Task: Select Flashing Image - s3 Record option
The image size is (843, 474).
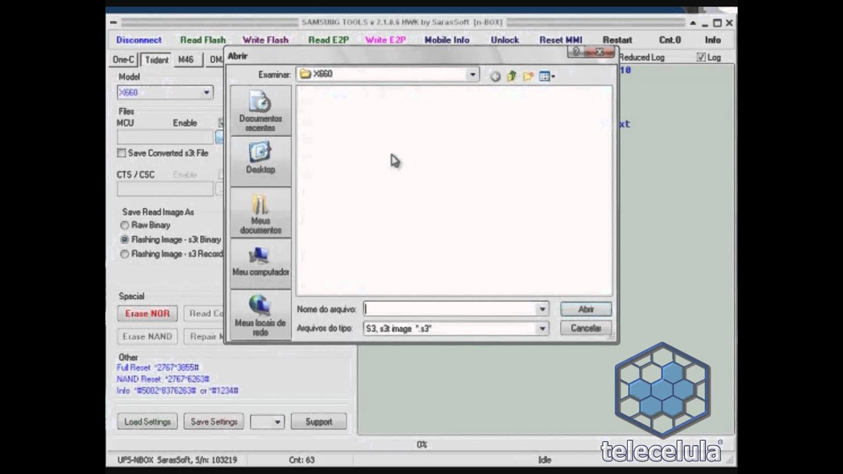Action: (124, 254)
